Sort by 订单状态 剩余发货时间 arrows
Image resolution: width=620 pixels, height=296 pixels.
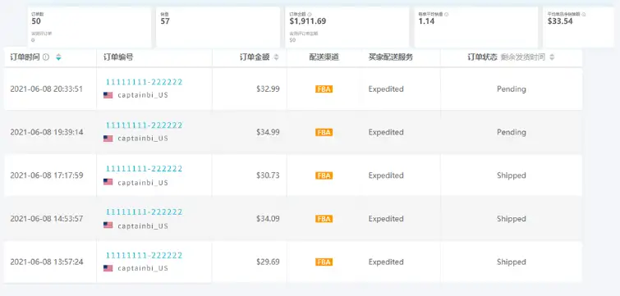pos(552,57)
